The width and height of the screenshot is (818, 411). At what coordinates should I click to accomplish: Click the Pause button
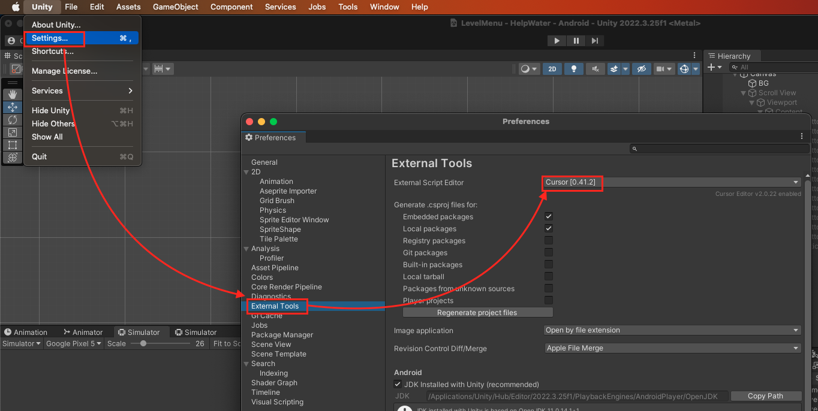[x=576, y=41]
